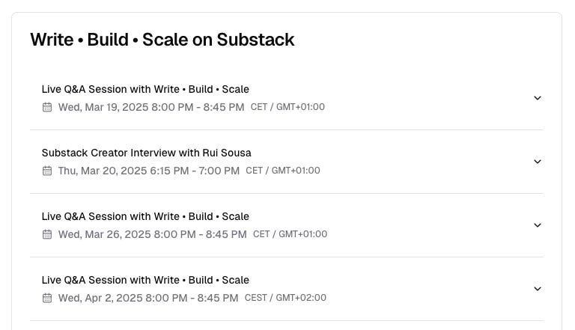Expand the Mar 26 Live Q&A session chevron

538,225
